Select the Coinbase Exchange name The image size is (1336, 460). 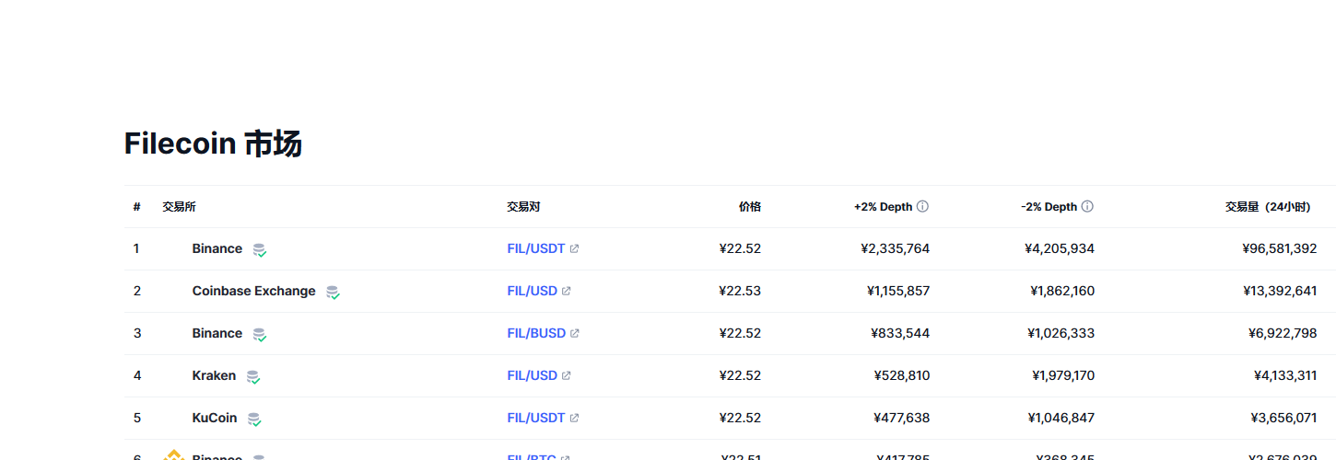pyautogui.click(x=253, y=291)
